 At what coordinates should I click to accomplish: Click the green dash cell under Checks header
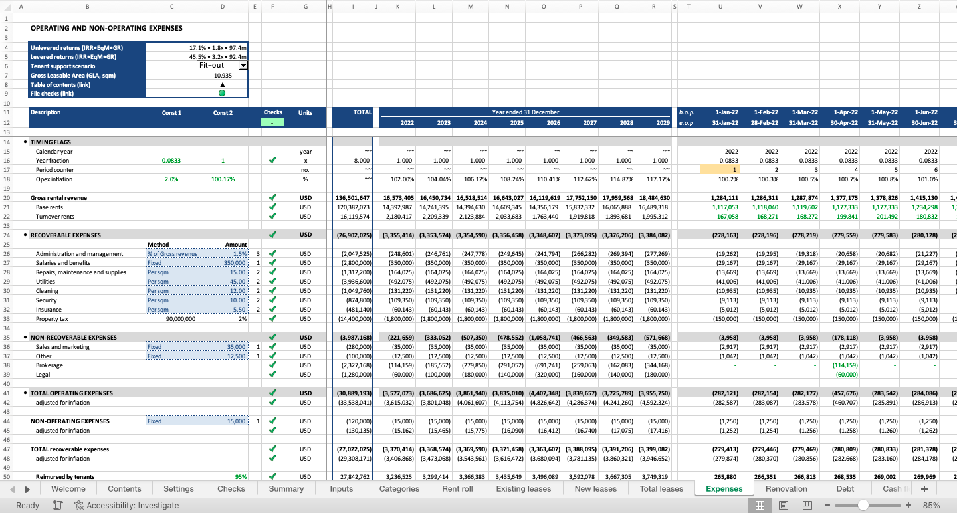tap(272, 122)
